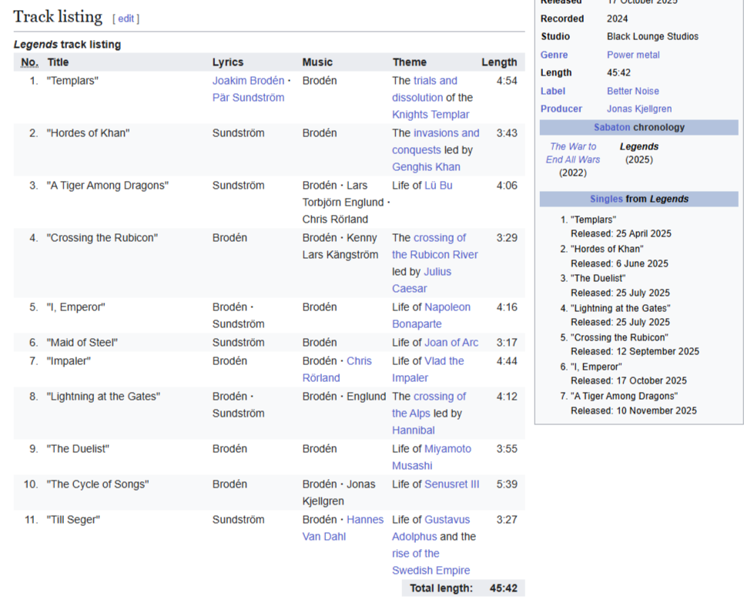The height and width of the screenshot is (603, 744).
Task: Open the Pär Sundström link
Action: click(248, 98)
